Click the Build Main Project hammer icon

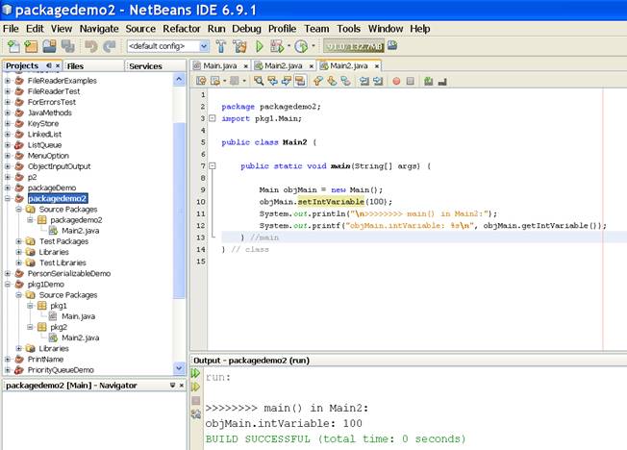[222, 46]
